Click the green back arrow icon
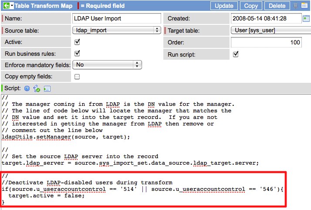Viewport: 311px width, 210px height. [x=6, y=6]
